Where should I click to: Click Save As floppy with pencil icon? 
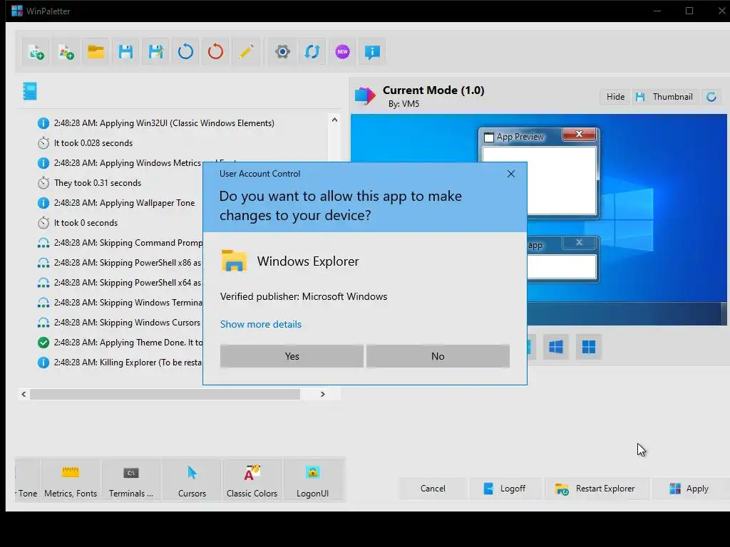(155, 52)
